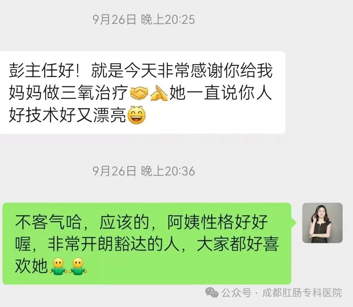Click the timestamp 9月26日 晚上20:36

coord(144,171)
